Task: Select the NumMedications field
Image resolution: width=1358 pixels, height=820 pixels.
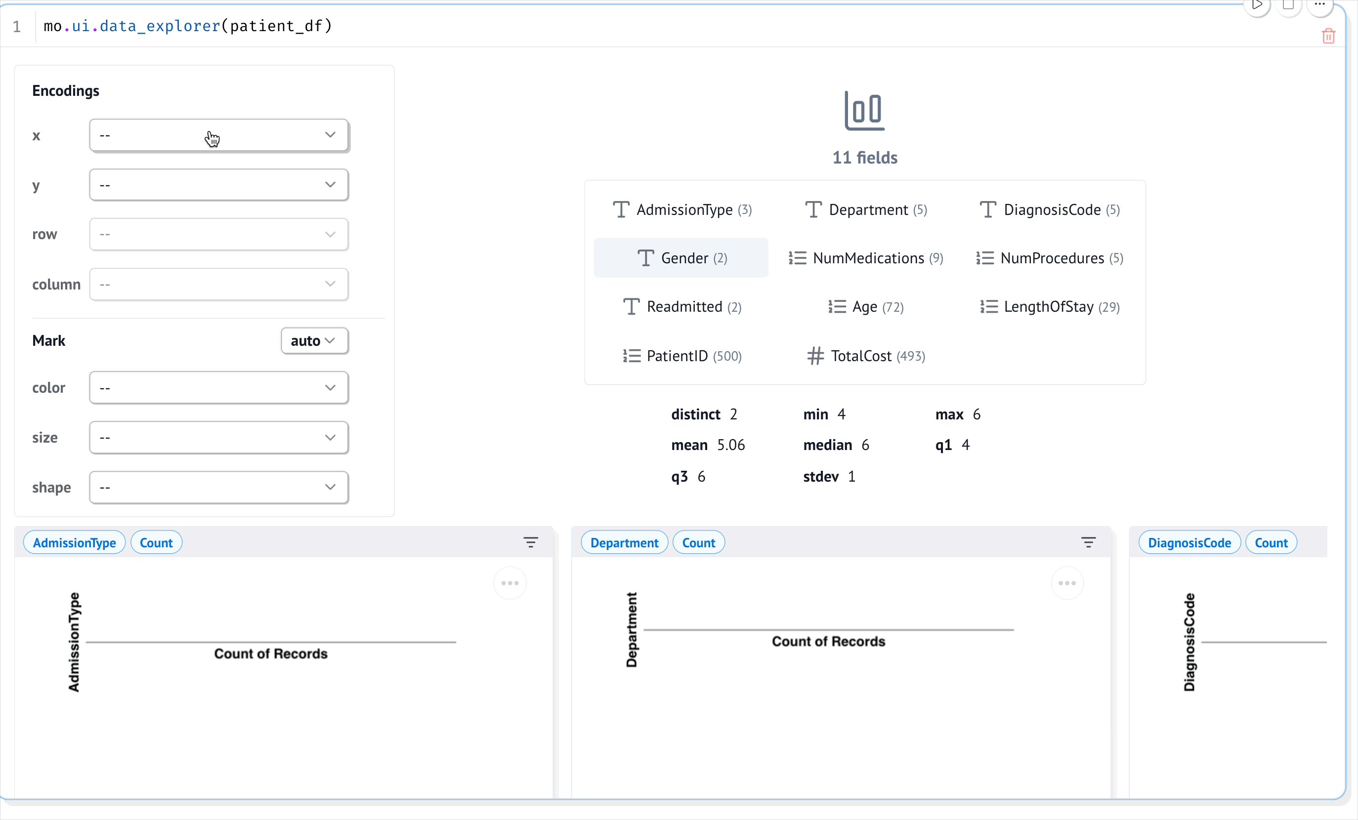Action: [866, 258]
